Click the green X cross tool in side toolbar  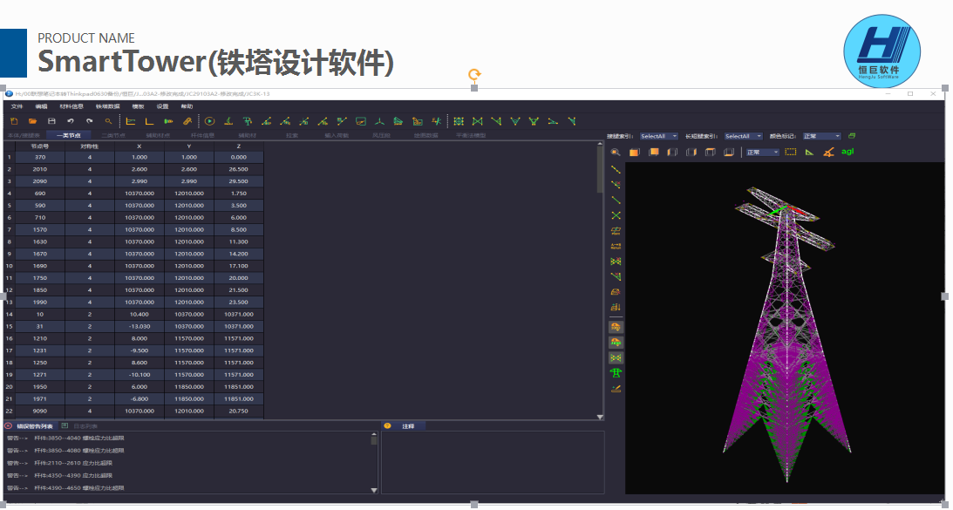[616, 215]
